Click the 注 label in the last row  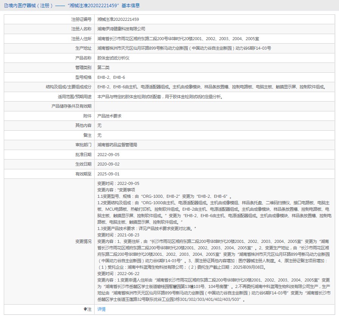tap(89, 309)
